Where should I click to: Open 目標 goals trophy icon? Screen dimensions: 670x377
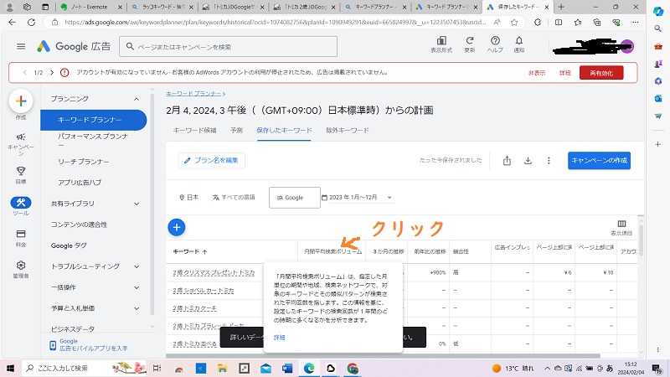coord(20,175)
